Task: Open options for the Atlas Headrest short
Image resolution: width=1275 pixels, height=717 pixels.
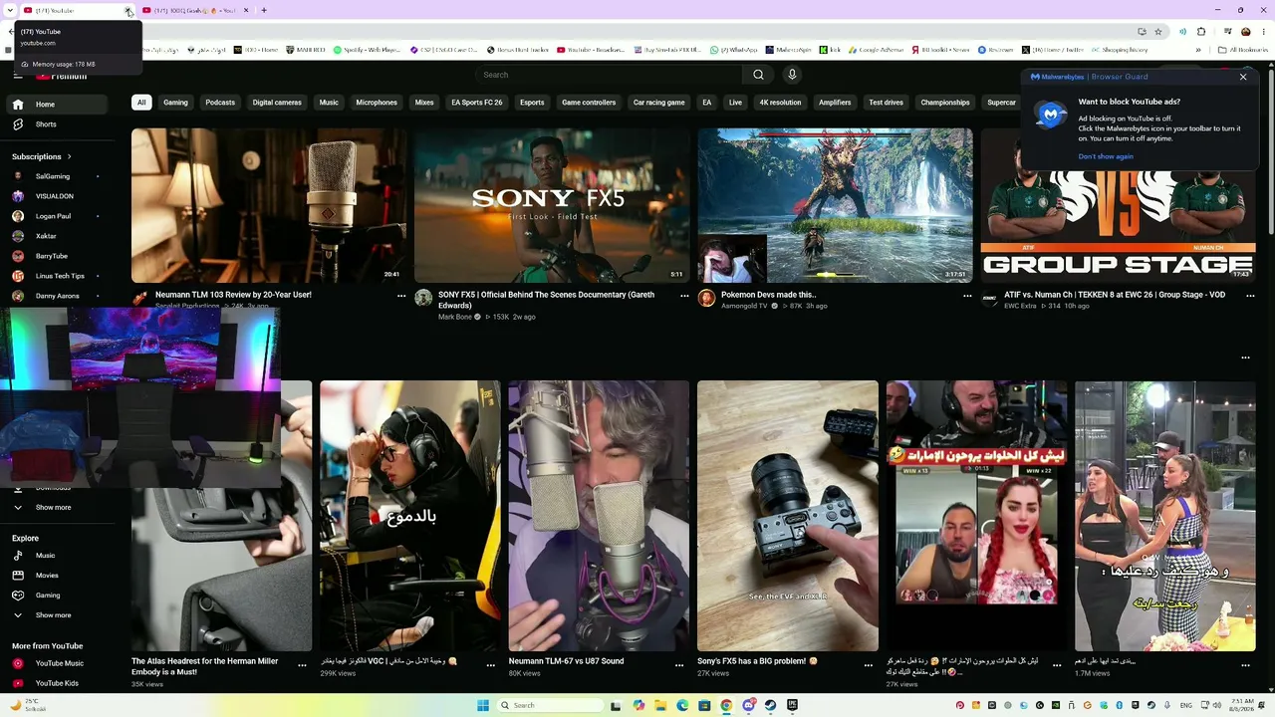Action: (x=302, y=665)
